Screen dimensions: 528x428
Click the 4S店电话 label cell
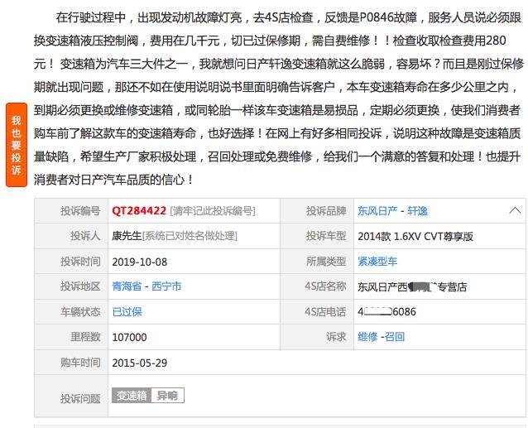pos(317,312)
